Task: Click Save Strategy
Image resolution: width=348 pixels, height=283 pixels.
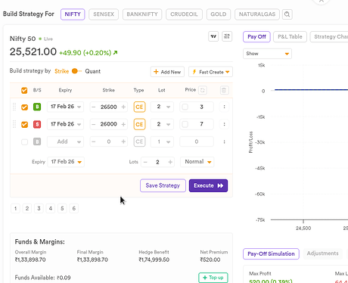Action: click(x=163, y=185)
